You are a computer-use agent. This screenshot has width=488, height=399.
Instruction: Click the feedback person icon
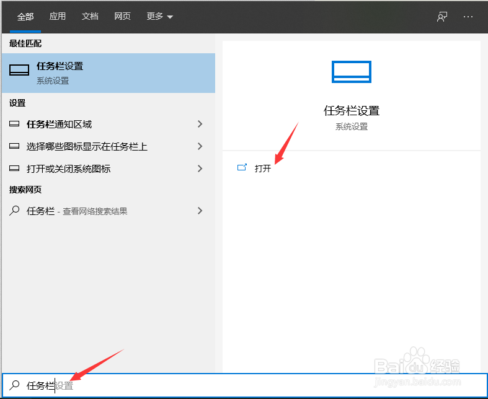click(x=442, y=17)
